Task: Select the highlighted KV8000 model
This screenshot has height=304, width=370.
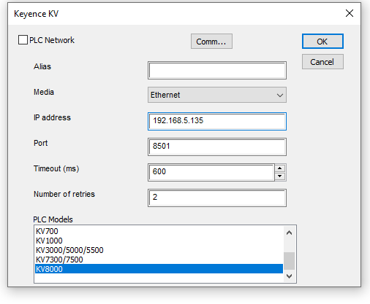Action: 159,269
